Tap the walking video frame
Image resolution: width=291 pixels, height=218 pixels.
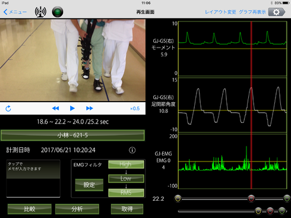72,60
